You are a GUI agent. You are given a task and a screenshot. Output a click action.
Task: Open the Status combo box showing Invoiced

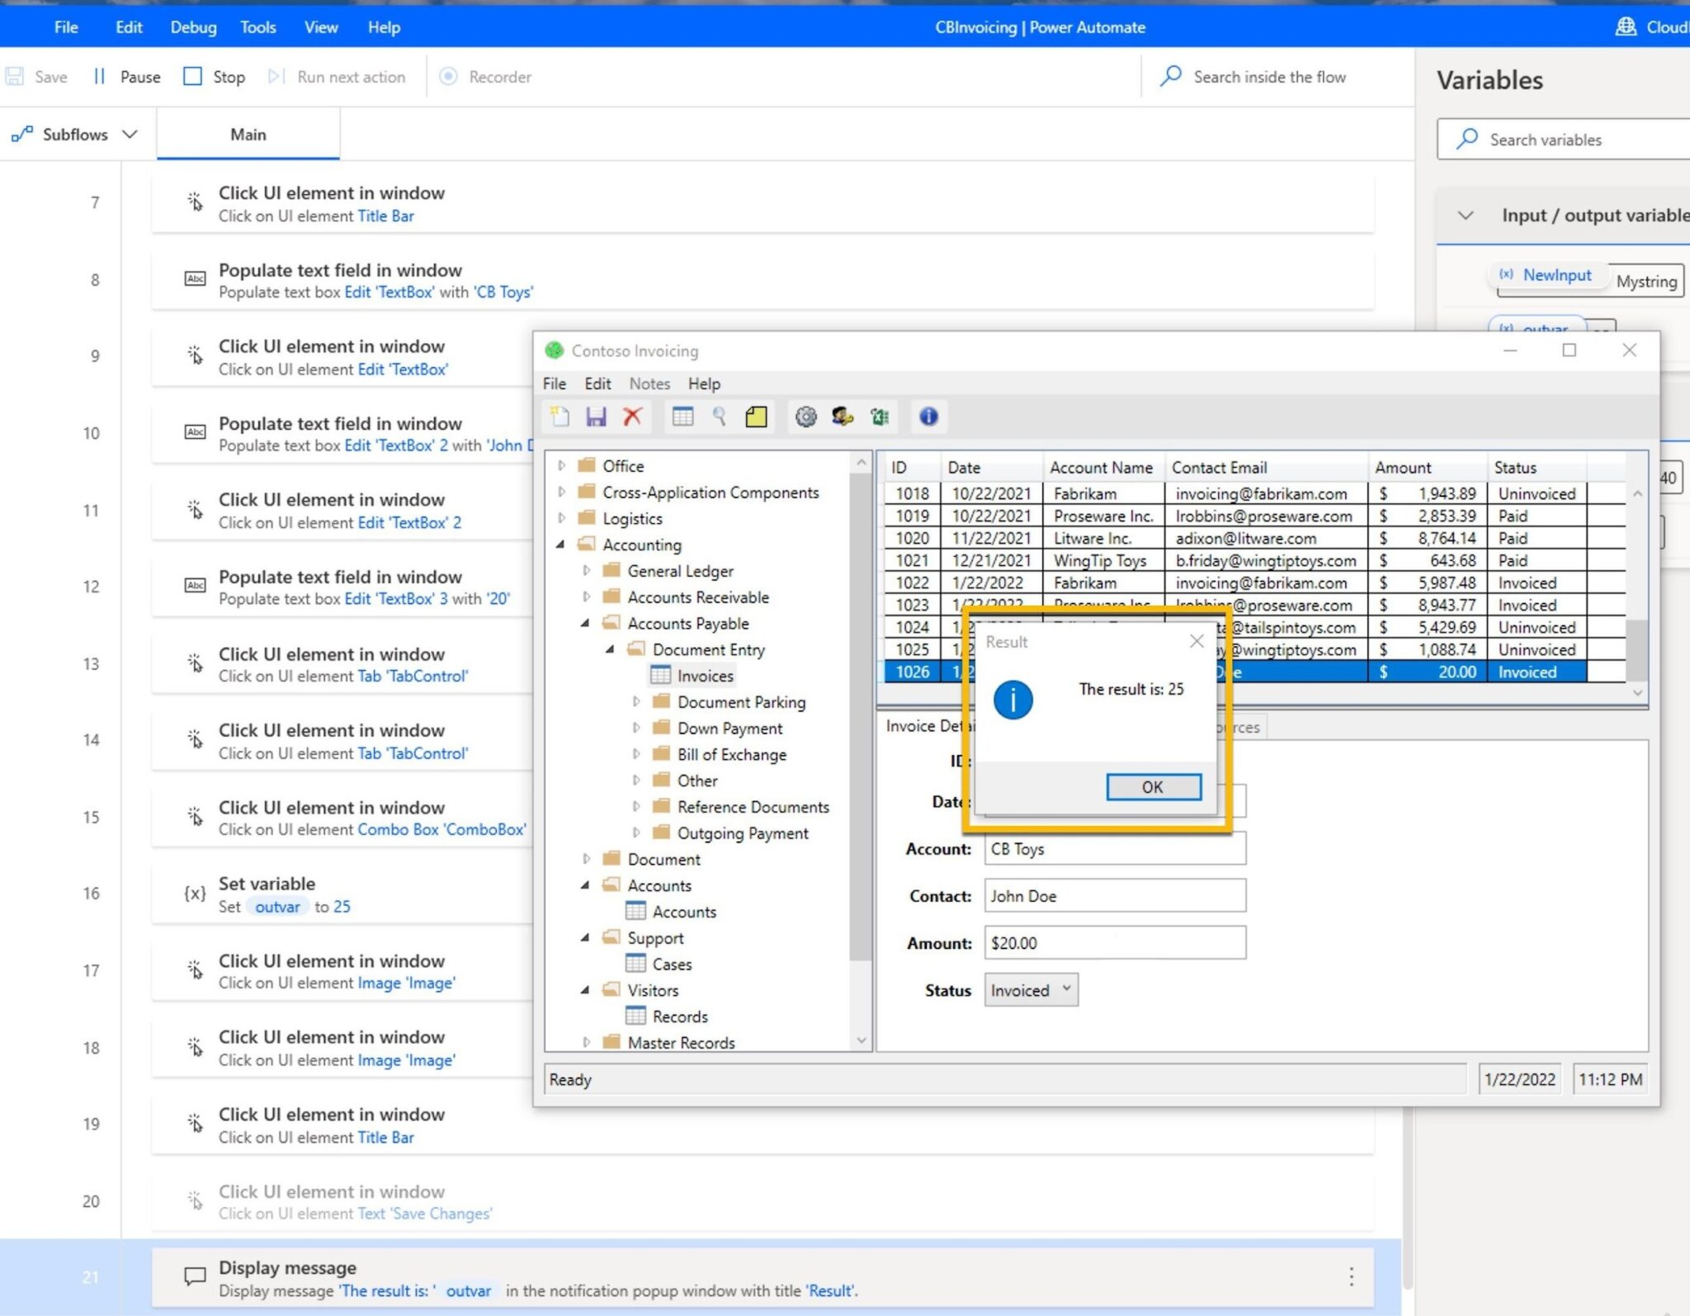click(1031, 990)
